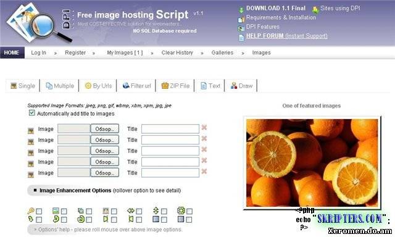Image resolution: width=395 pixels, height=237 pixels.
Task: Click the circular arrow rotate icon
Action: coord(81,219)
